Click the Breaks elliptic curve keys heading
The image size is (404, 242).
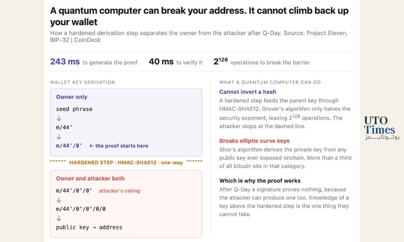pyautogui.click(x=254, y=141)
